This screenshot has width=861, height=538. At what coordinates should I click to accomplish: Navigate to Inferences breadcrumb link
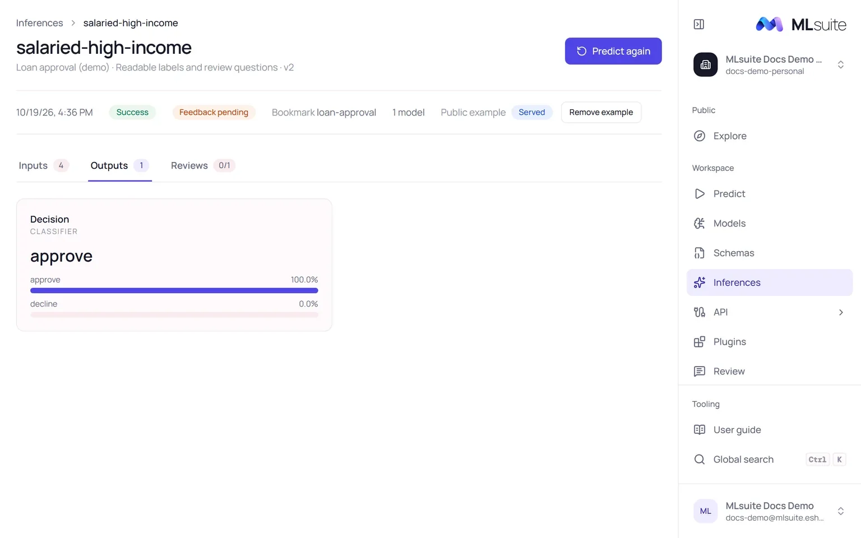[x=39, y=23]
